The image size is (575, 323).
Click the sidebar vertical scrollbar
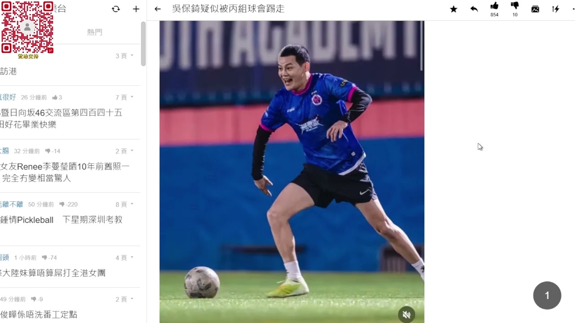143,44
